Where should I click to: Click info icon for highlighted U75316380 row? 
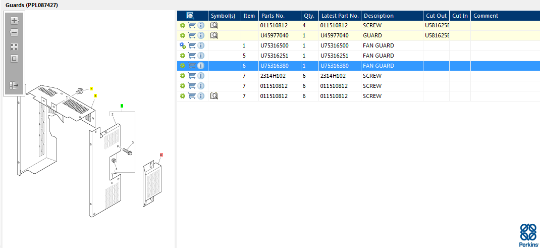(201, 66)
